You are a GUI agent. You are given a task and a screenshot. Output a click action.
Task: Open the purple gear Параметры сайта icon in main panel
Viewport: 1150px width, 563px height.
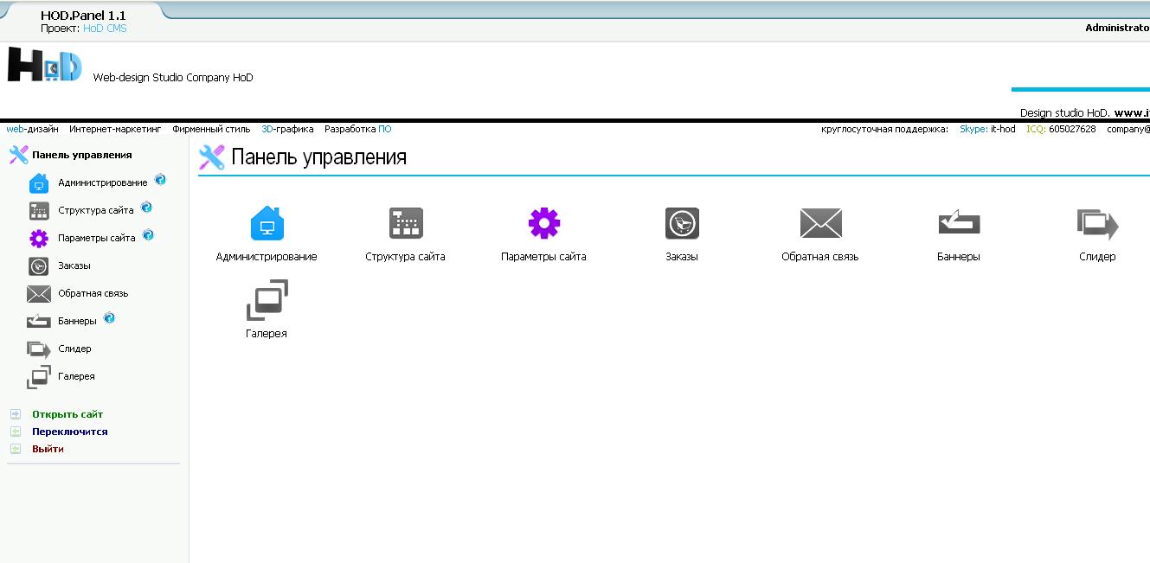click(544, 223)
